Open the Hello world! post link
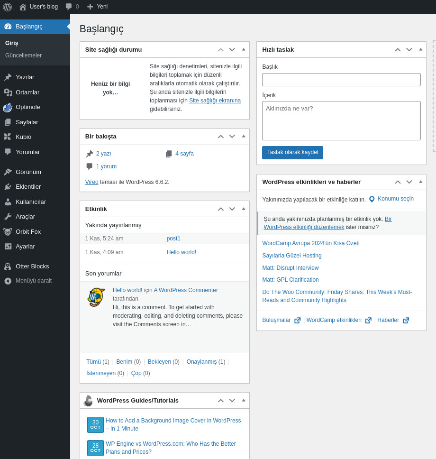Viewport: 436px width, 459px height. point(181,252)
